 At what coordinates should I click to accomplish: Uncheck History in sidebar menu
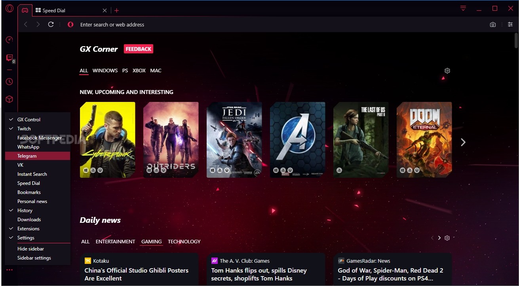pyautogui.click(x=38, y=211)
